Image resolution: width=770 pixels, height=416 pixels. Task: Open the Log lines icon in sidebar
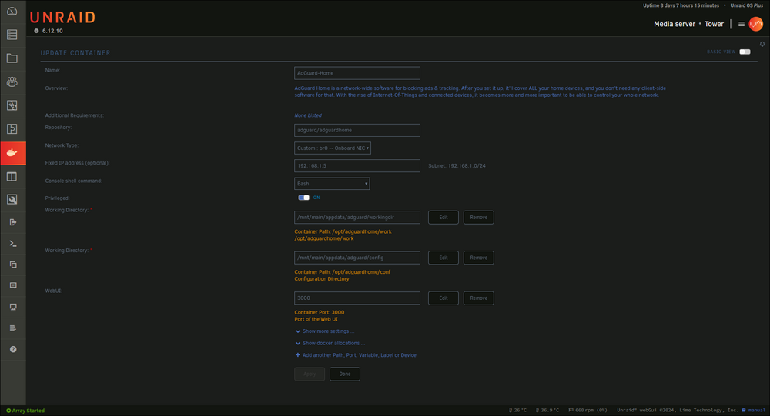[x=13, y=328]
